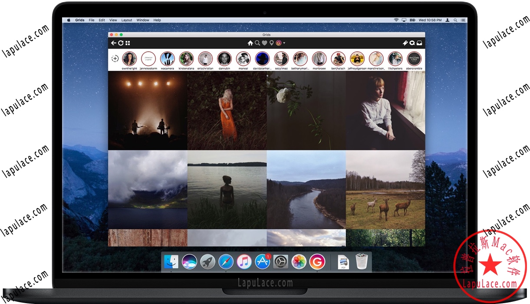The image size is (530, 304).
Task: Toggle the grid layout view icon
Action: tap(127, 43)
